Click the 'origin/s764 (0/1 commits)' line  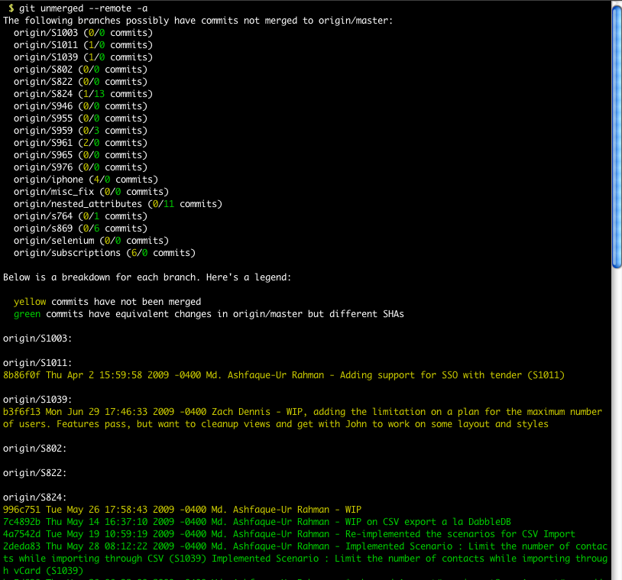click(80, 216)
